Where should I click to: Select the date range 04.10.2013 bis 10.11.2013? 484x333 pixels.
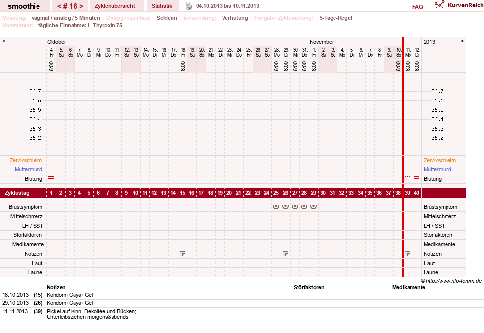coord(227,6)
